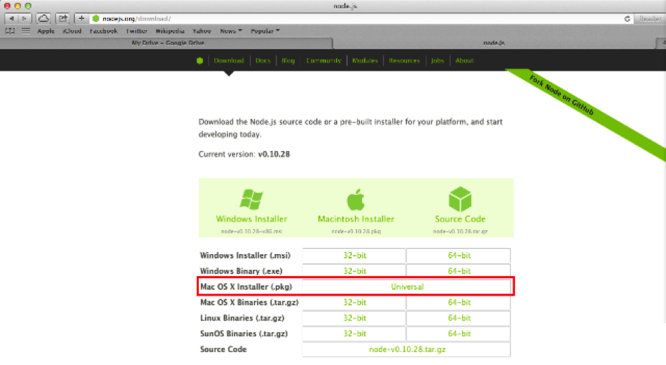Download node-v0.10.28.tar.gz source link

click(x=407, y=349)
